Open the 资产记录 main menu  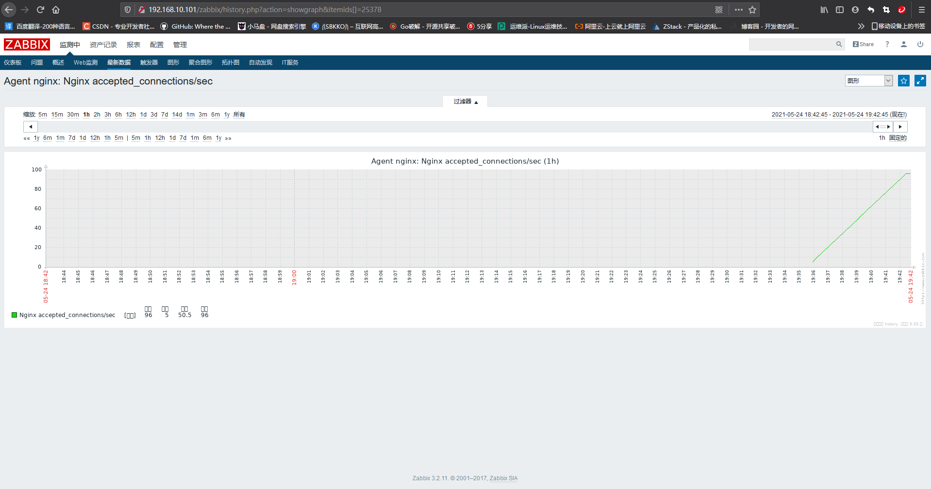click(x=103, y=45)
